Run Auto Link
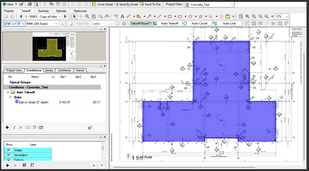The image size is (309, 171). coord(227,23)
